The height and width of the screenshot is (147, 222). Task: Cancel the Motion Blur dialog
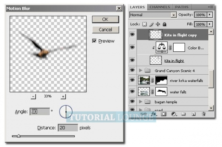[x=105, y=30]
